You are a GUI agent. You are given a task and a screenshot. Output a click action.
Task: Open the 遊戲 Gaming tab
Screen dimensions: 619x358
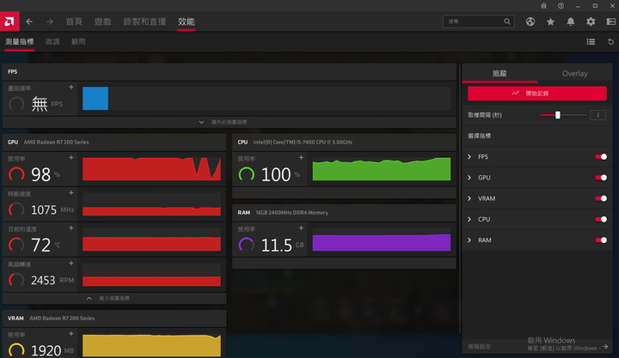click(x=102, y=21)
